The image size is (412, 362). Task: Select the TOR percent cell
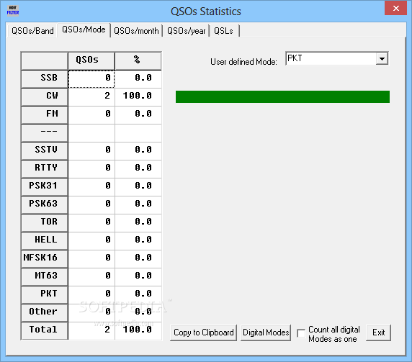pos(138,223)
